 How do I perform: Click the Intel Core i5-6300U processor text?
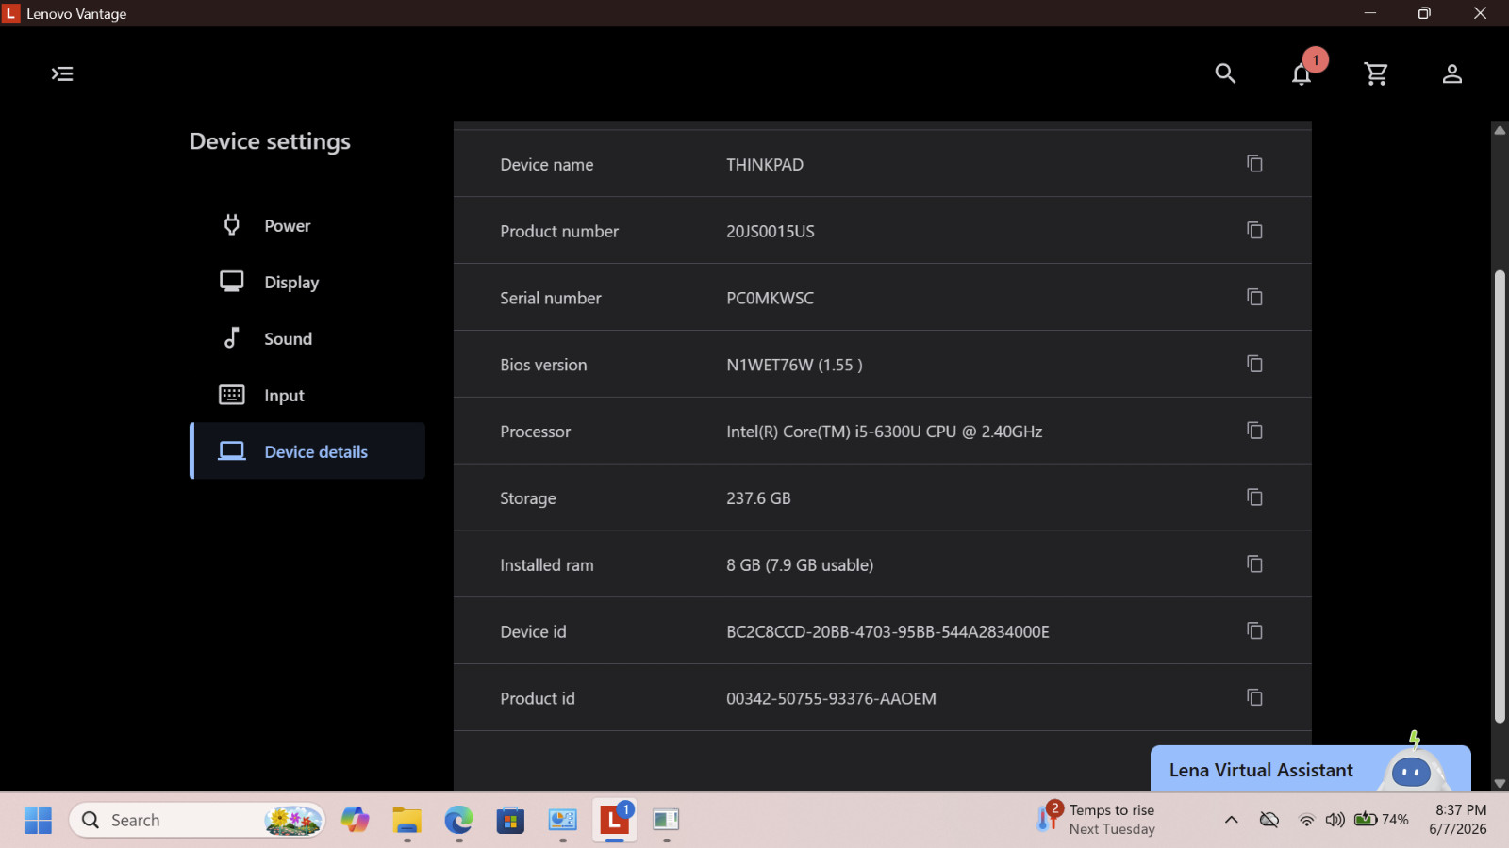[x=884, y=432]
